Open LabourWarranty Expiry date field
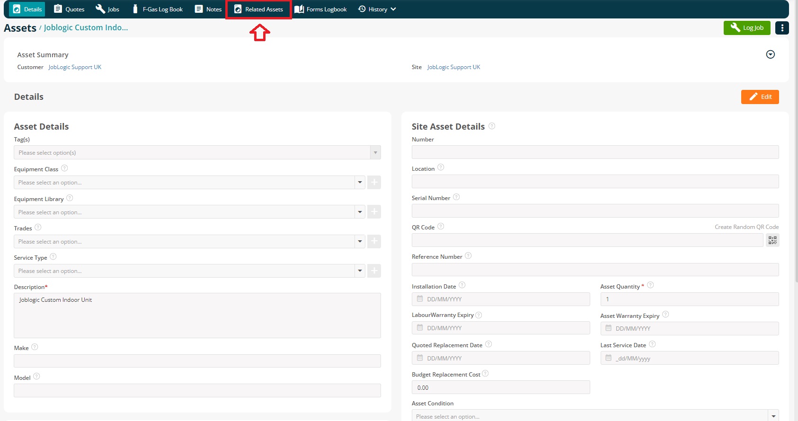Screen dimensions: 798x421 pos(501,328)
